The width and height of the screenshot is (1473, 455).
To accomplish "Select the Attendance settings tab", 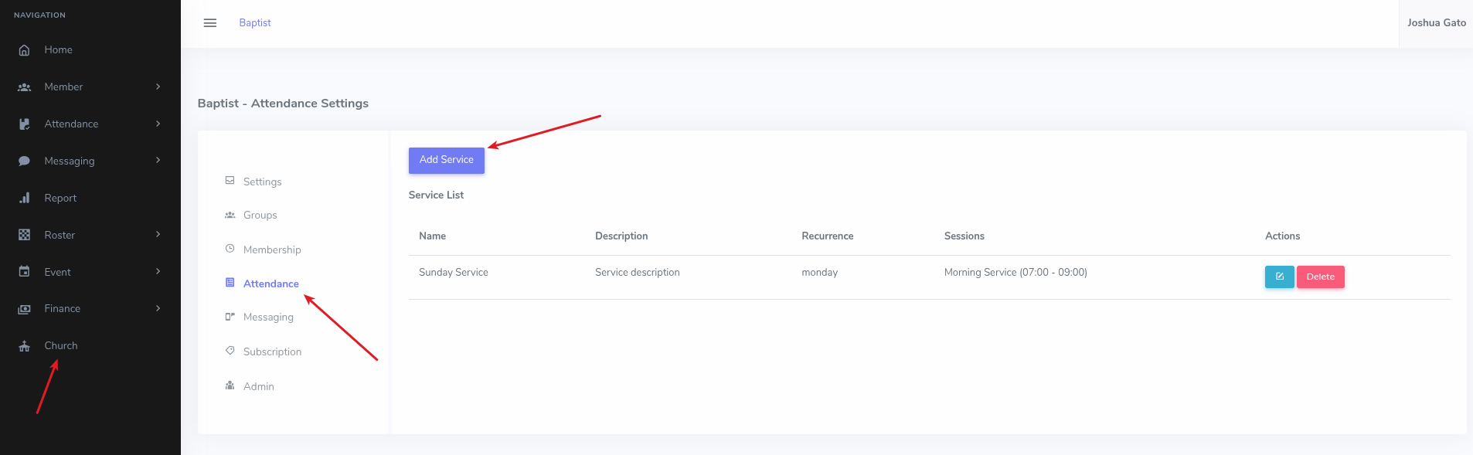I will tap(270, 284).
